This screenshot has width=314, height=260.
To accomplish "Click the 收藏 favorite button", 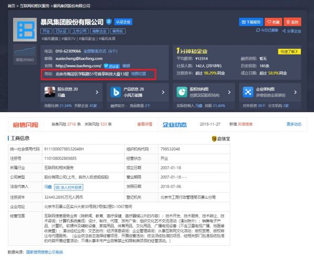I will click(273, 21).
